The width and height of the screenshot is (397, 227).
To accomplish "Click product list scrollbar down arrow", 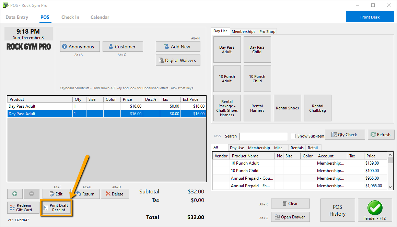I will (x=390, y=187).
